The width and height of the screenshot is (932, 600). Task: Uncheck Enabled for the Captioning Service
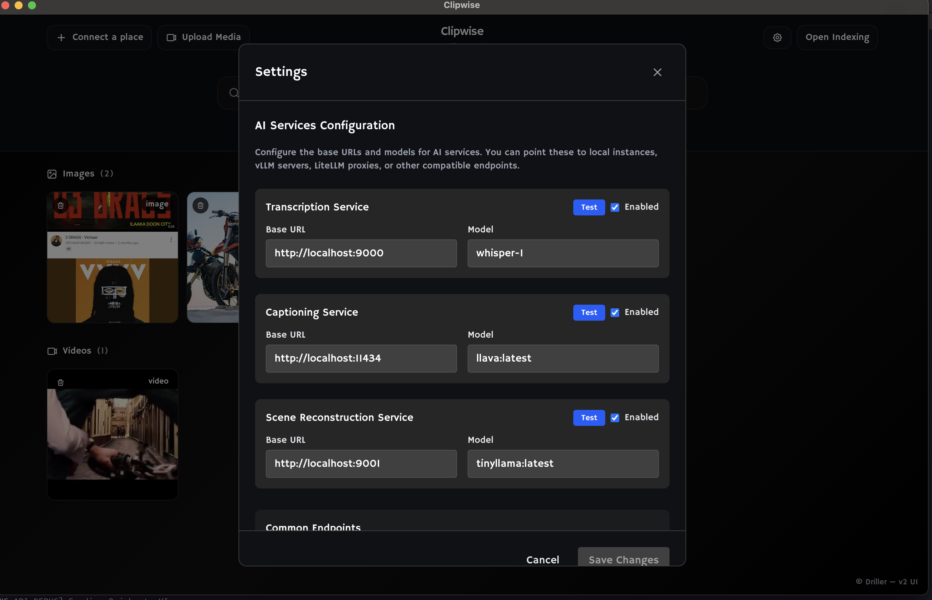[615, 312]
